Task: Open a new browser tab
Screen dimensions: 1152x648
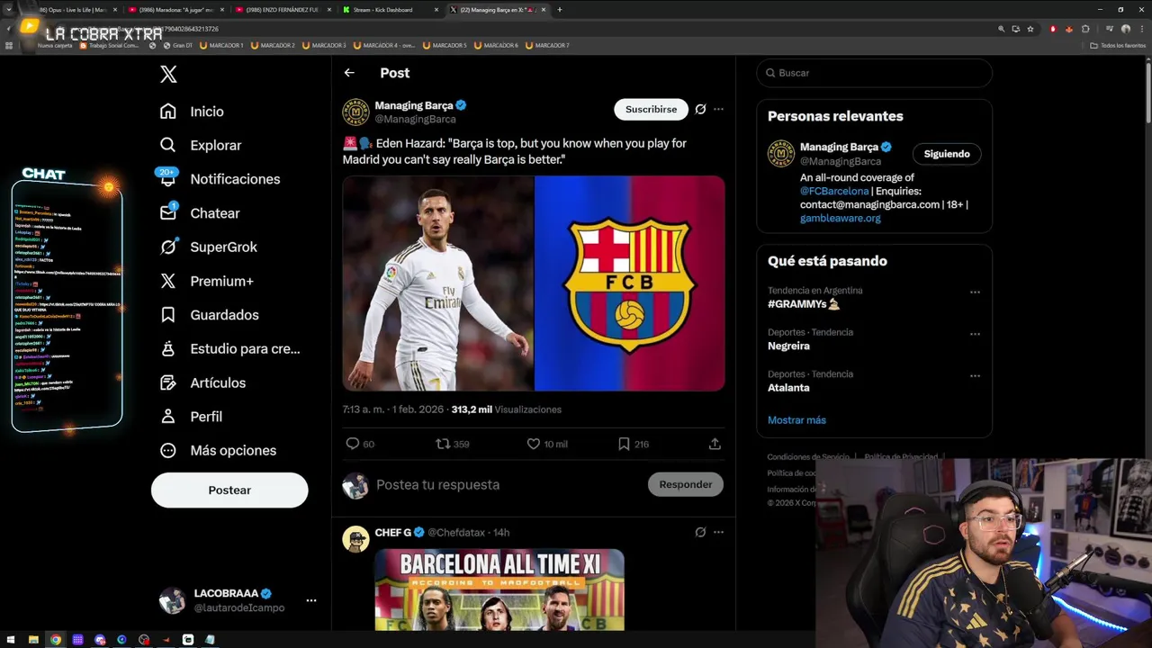Action: coord(560,10)
